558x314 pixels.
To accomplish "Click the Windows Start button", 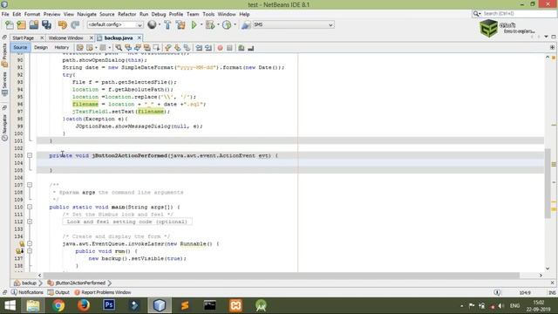I will click(x=10, y=306).
